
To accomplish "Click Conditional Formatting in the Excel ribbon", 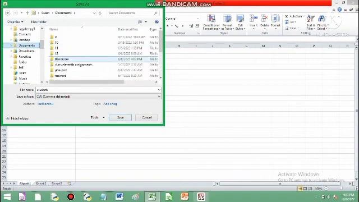I will click(x=211, y=22).
